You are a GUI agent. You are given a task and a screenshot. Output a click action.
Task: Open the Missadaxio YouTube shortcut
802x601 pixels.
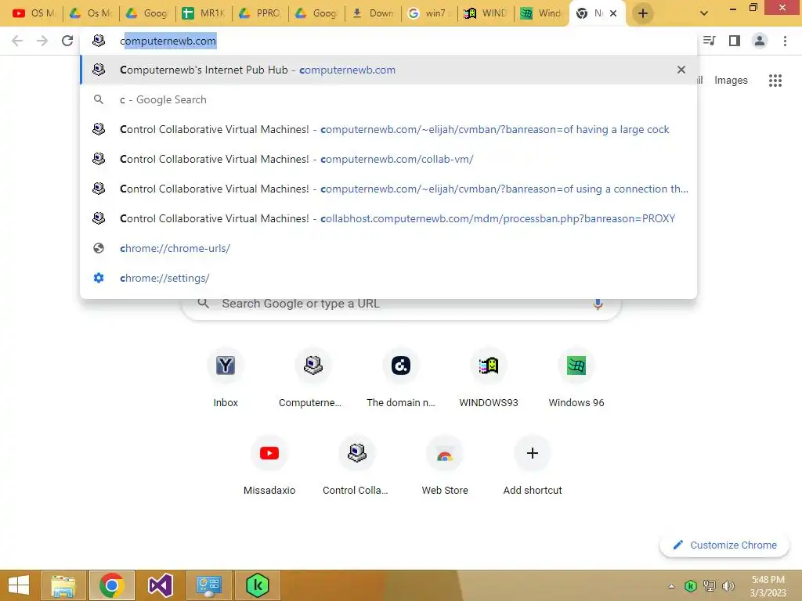coord(269,466)
